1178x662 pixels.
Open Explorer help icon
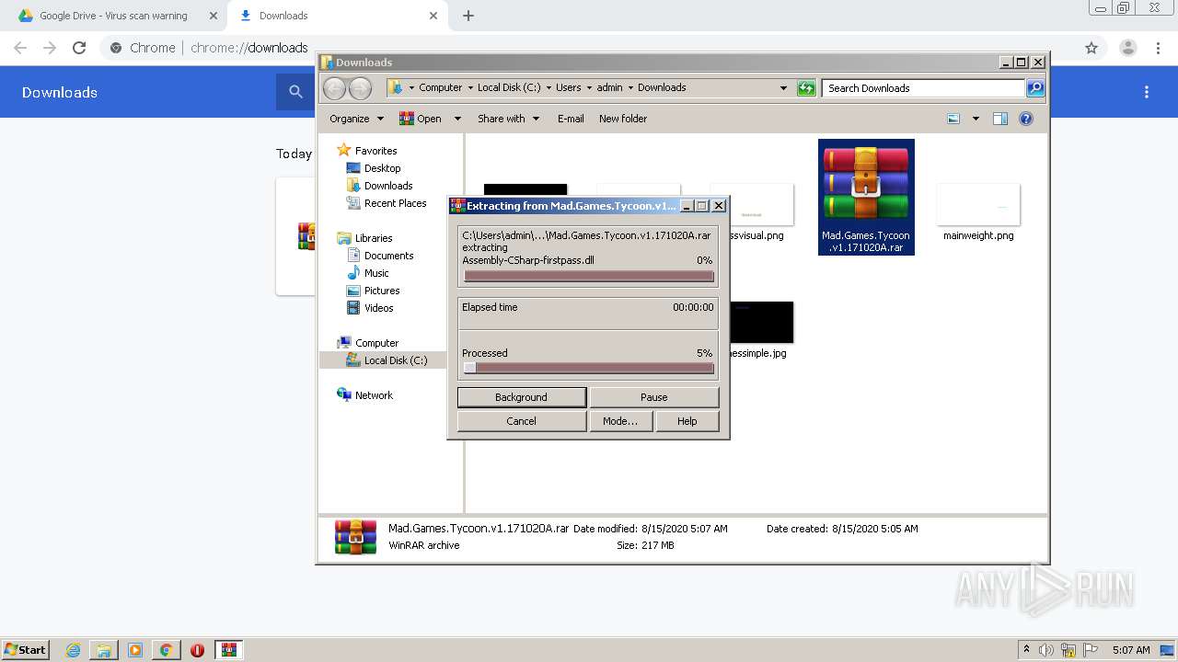1026,119
